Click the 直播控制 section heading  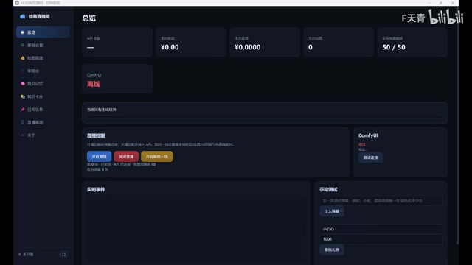[96, 135]
